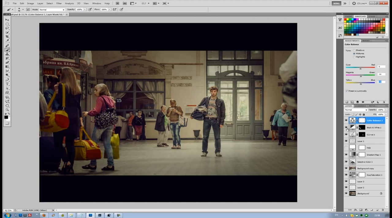Select the Clone Stamp tool
The width and height of the screenshot is (392, 218).
(7, 54)
